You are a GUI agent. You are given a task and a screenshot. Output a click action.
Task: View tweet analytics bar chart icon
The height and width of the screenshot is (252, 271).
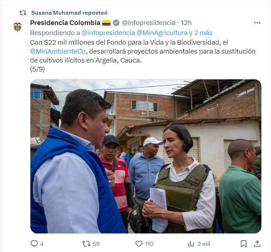point(191,244)
